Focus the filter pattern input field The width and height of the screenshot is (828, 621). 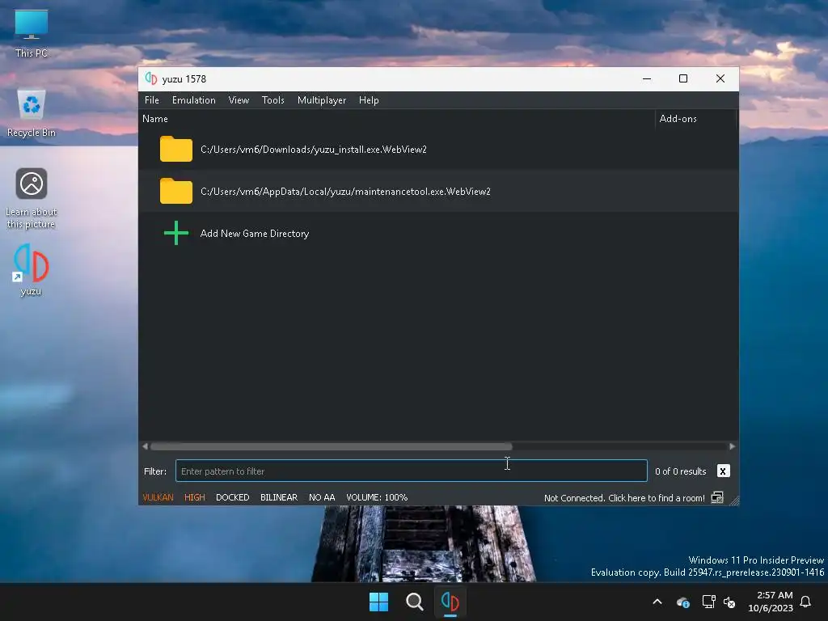[412, 471]
